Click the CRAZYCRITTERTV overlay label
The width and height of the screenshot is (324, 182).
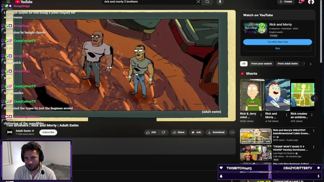tap(298, 168)
